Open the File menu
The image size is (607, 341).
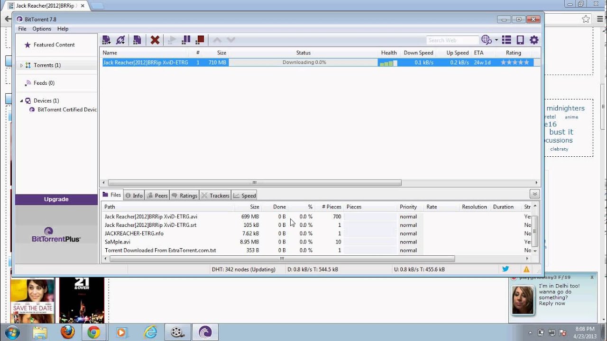point(22,29)
